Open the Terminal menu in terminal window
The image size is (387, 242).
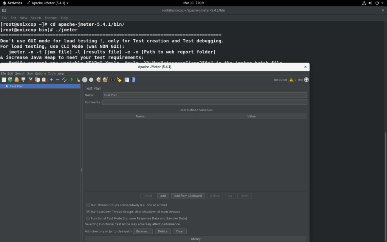51,18
